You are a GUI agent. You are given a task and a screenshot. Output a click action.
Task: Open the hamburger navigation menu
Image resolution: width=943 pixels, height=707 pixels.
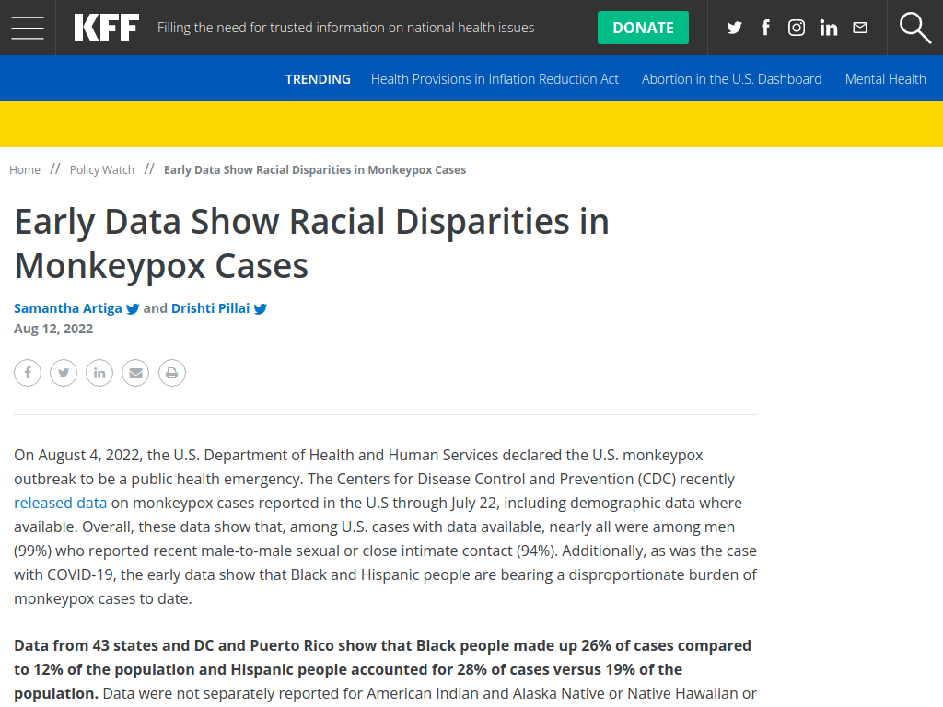[x=28, y=28]
